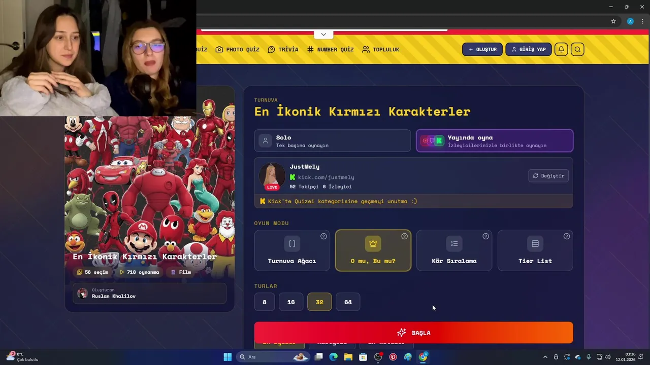The image size is (650, 365).
Task: Select Solo play mode
Action: pyautogui.click(x=333, y=141)
